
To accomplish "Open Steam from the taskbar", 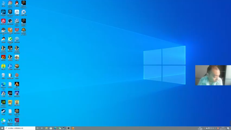I will 64,128.
